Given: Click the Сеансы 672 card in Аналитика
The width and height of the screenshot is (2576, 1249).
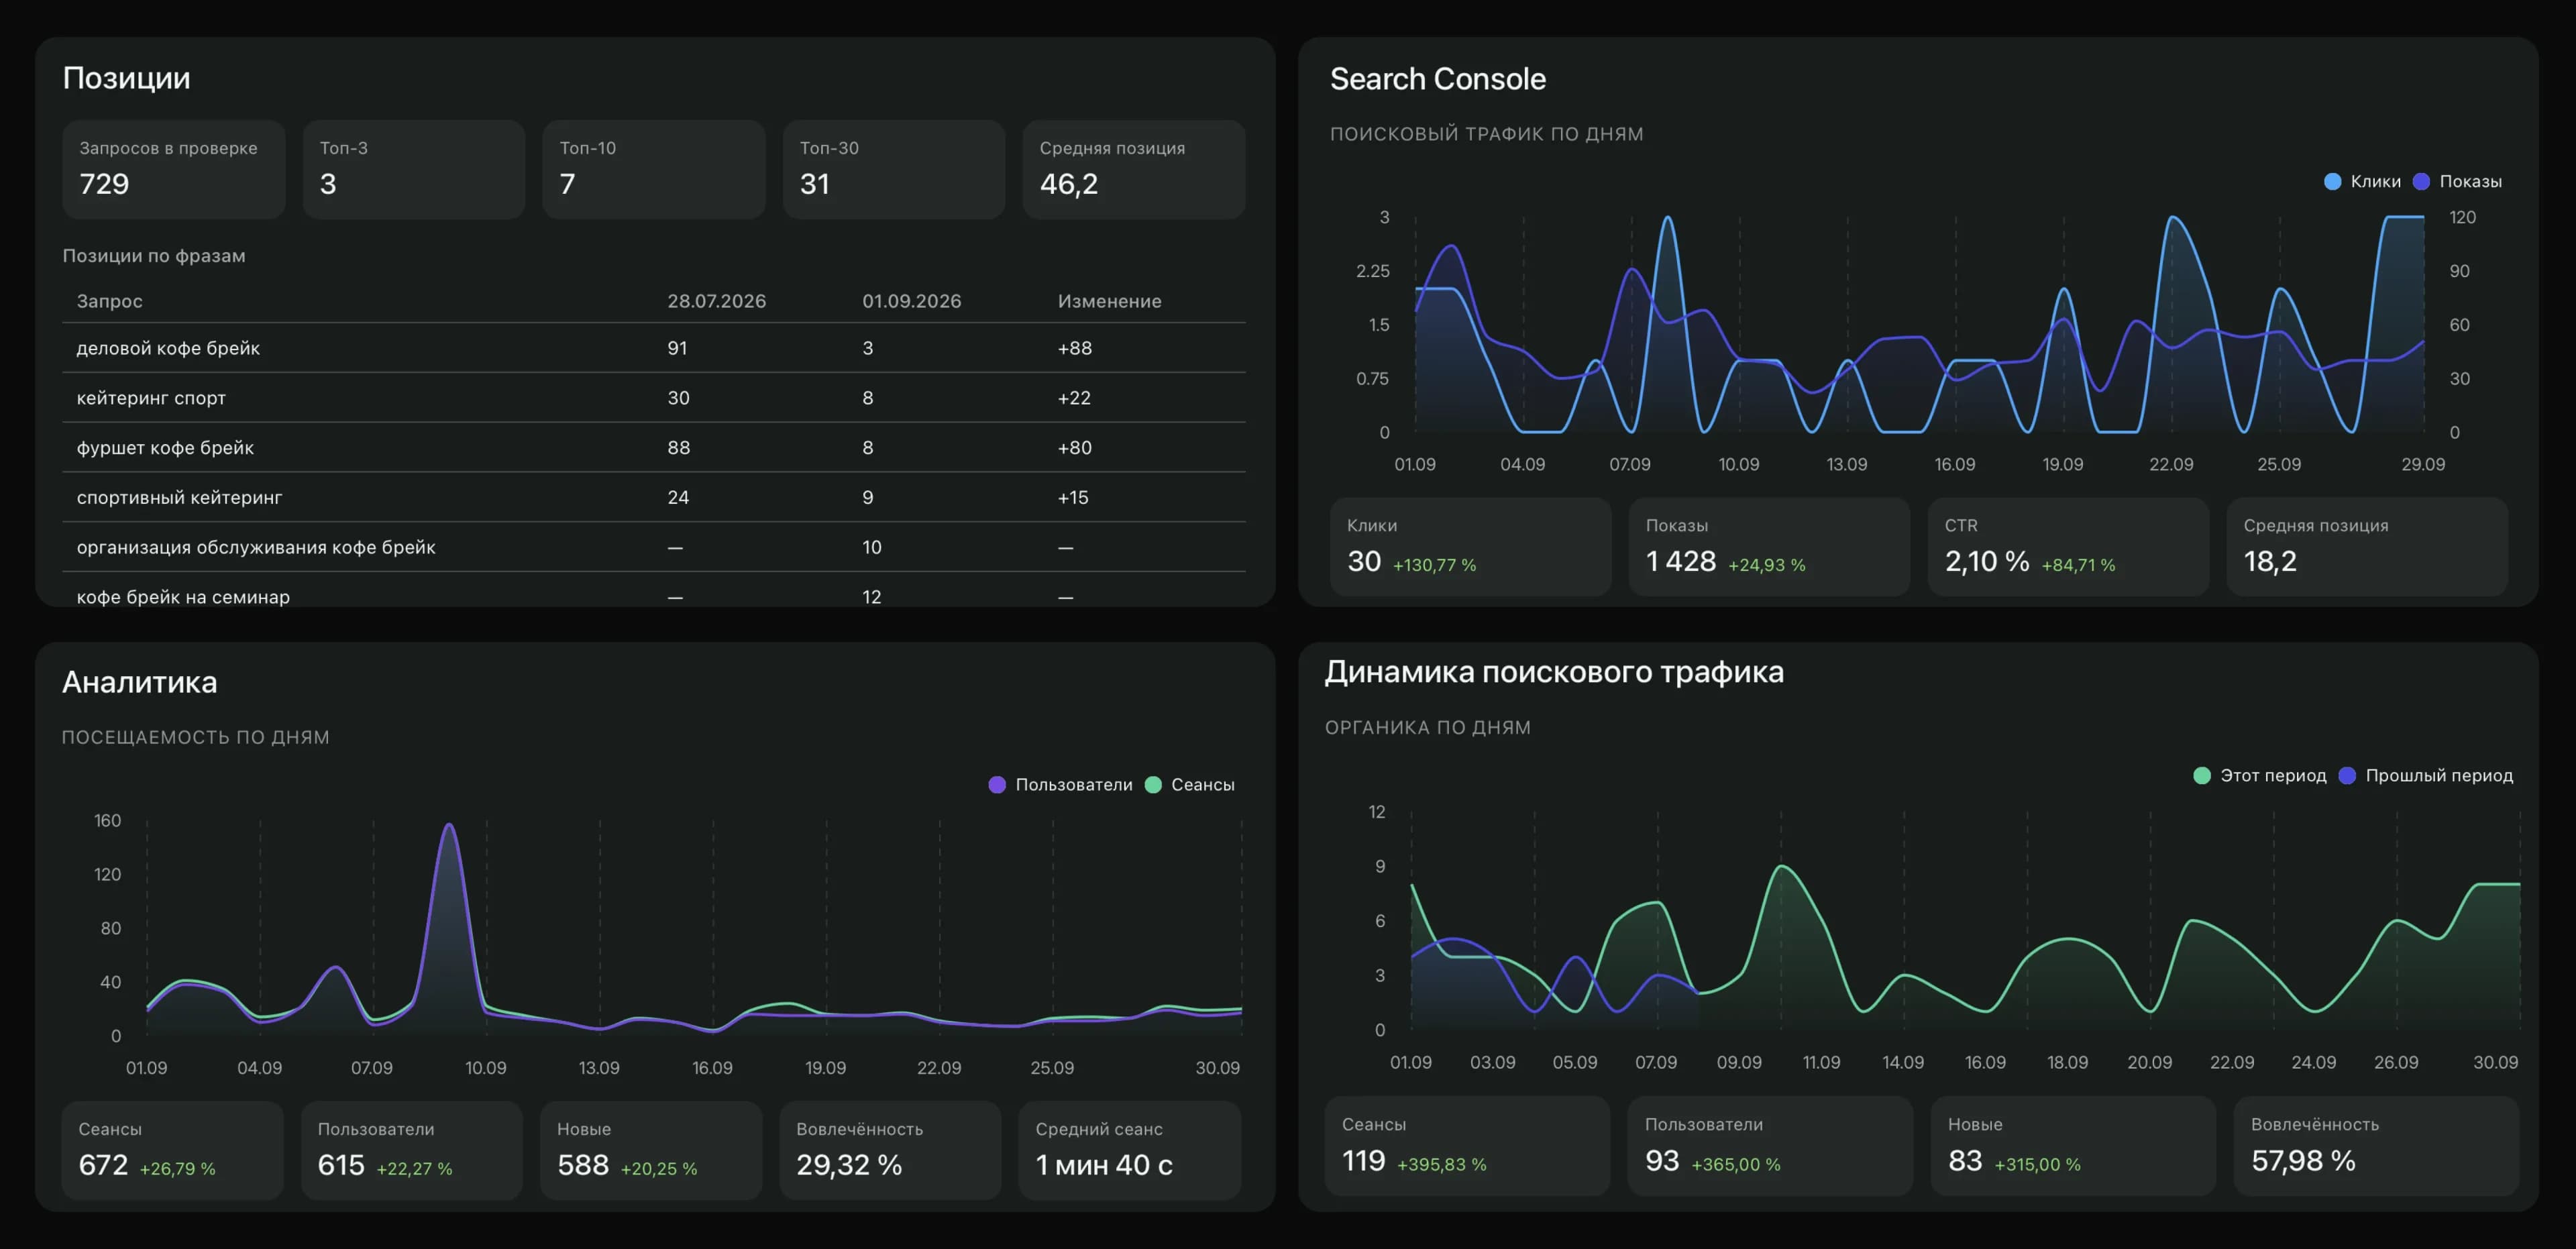Looking at the screenshot, I should click(173, 1150).
